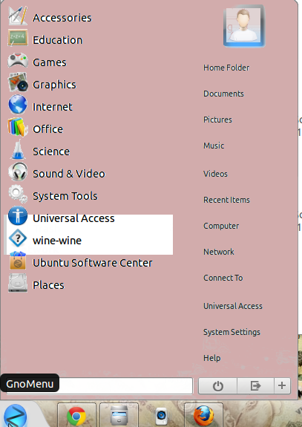Click the System Tools gears icon
The image size is (302, 427).
coord(18,194)
